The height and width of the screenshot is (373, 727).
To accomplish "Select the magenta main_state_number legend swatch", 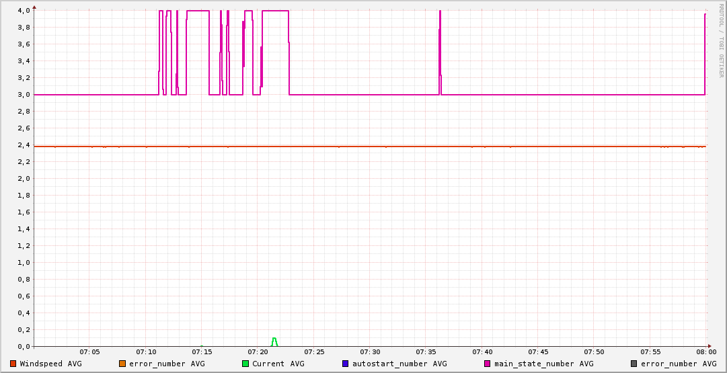I will [x=488, y=364].
